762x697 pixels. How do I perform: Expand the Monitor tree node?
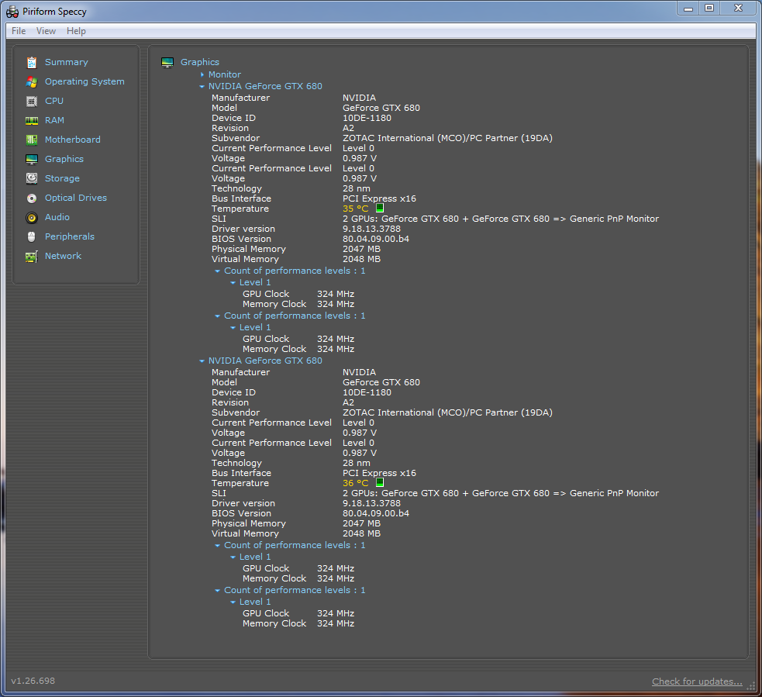(x=202, y=74)
